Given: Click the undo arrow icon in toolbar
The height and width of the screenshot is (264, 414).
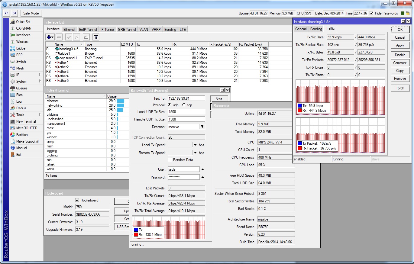Looking at the screenshot, I should point(6,13).
